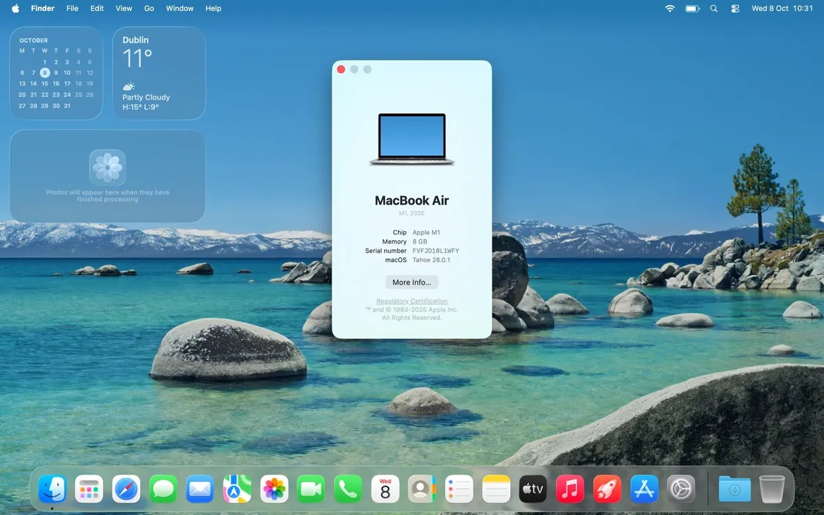
Task: Open Spotlight search magnifier icon
Action: pyautogui.click(x=713, y=9)
